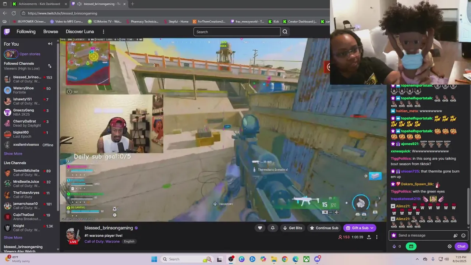Send message with Chat button
This screenshot has width=471, height=265.
(x=461, y=246)
